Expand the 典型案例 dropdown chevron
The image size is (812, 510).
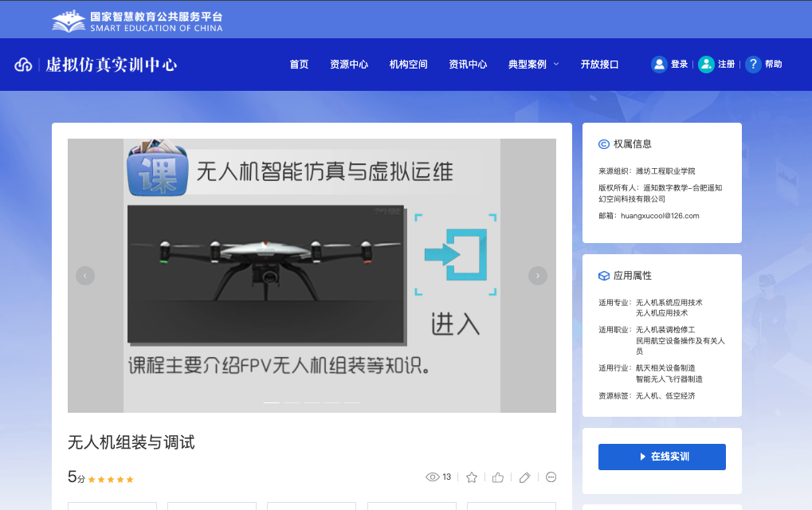pyautogui.click(x=556, y=65)
